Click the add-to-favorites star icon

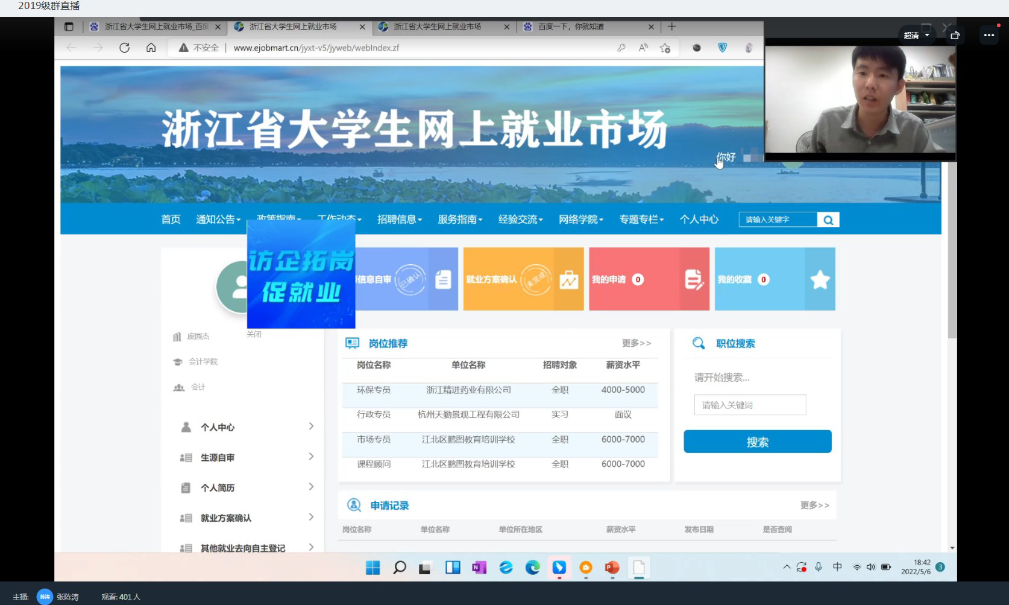(x=665, y=48)
